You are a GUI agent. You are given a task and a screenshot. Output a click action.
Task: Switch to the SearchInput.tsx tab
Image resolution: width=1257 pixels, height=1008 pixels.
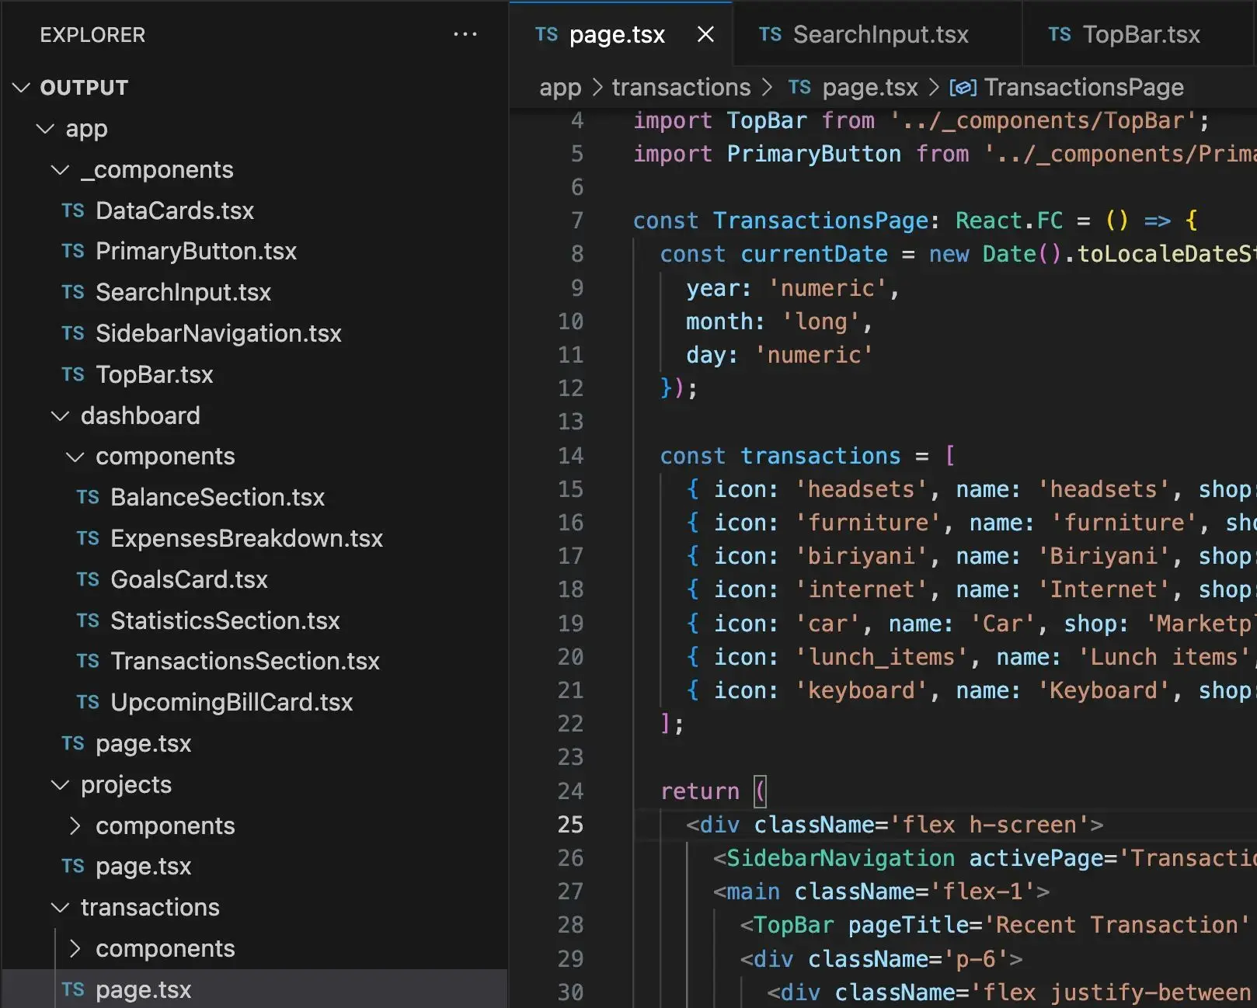pos(879,34)
